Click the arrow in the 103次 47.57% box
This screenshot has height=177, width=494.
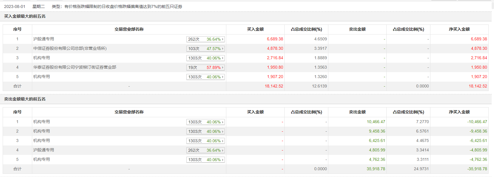pyautogui.click(x=222, y=49)
